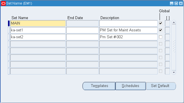
Task: Click Description field 'PM Set for Maint Assets'
Action: 128,30
